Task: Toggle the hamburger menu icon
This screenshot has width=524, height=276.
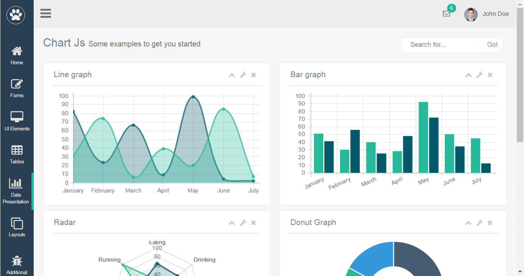Action: point(46,14)
